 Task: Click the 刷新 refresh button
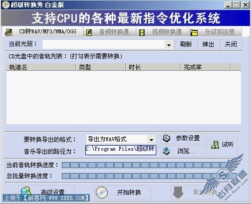186,44
